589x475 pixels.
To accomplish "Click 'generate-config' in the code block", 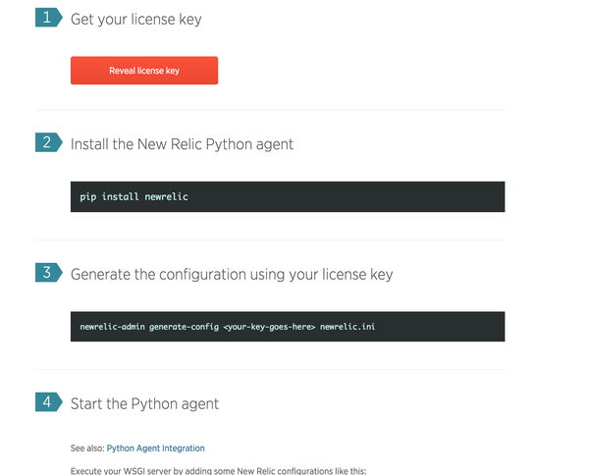I will [185, 327].
